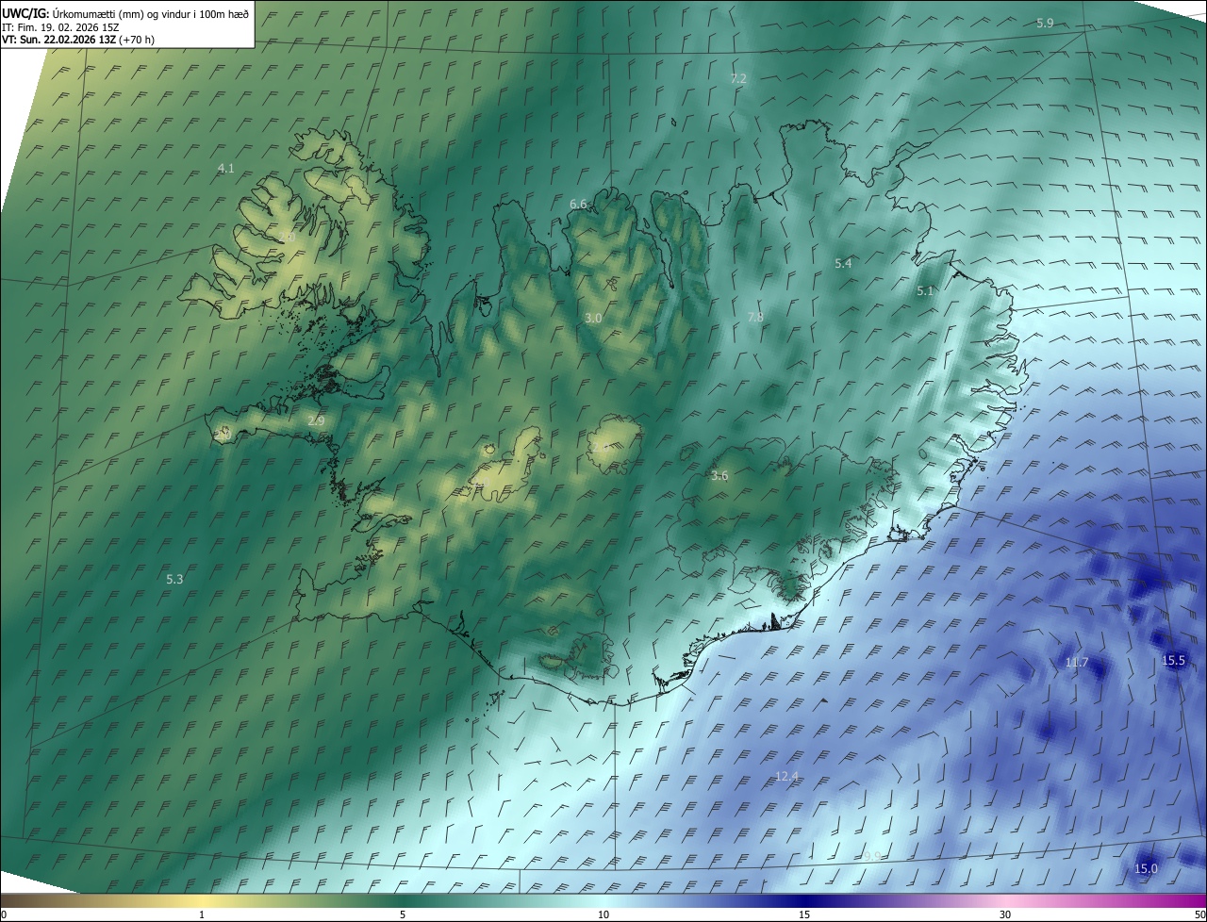This screenshot has height=922, width=1207.
Task: Click the 7.2 value label on the map
Action: click(x=738, y=78)
